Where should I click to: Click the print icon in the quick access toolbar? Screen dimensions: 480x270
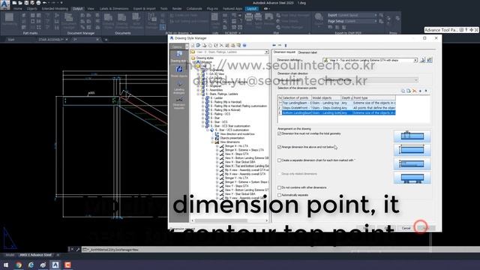38,3
